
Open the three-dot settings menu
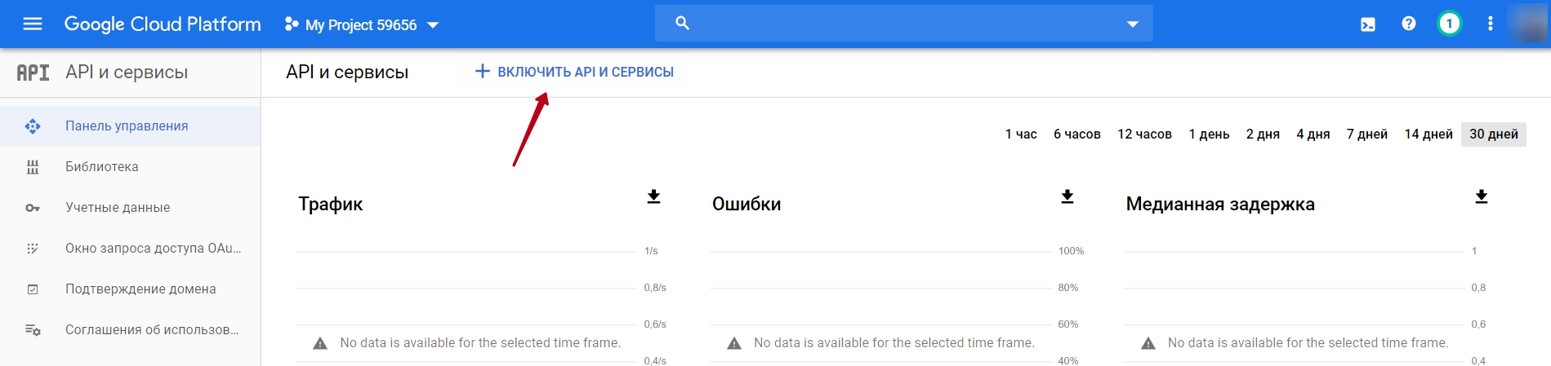point(1491,24)
